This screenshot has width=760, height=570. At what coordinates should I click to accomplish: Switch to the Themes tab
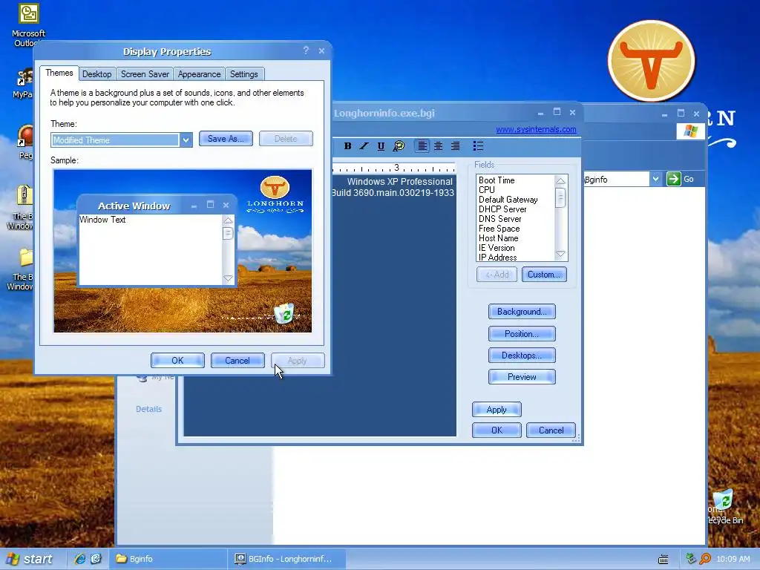[x=59, y=73]
